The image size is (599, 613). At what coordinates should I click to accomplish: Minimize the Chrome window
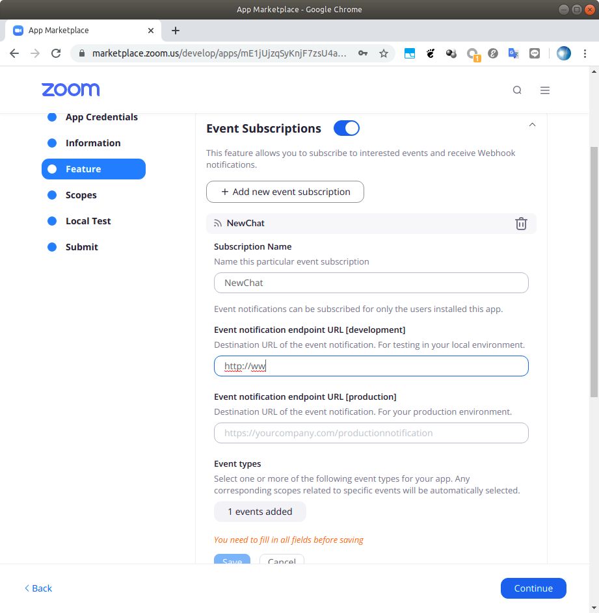(x=563, y=9)
